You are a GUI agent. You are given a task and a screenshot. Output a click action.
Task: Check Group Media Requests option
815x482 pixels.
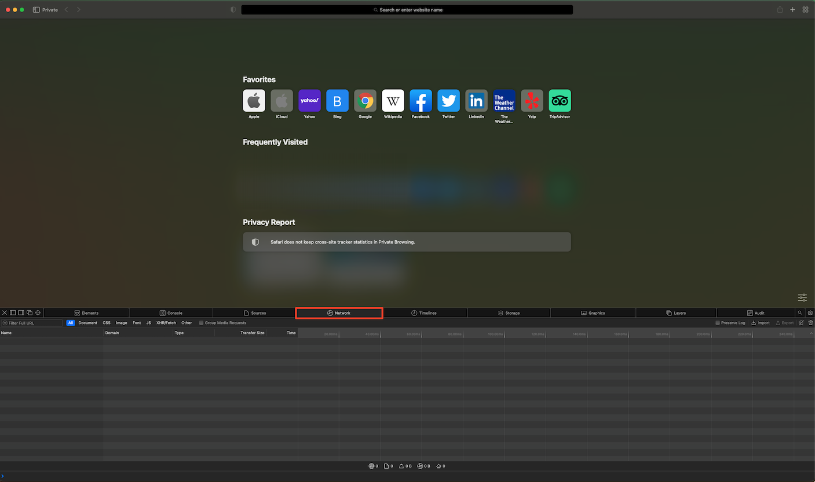[202, 323]
